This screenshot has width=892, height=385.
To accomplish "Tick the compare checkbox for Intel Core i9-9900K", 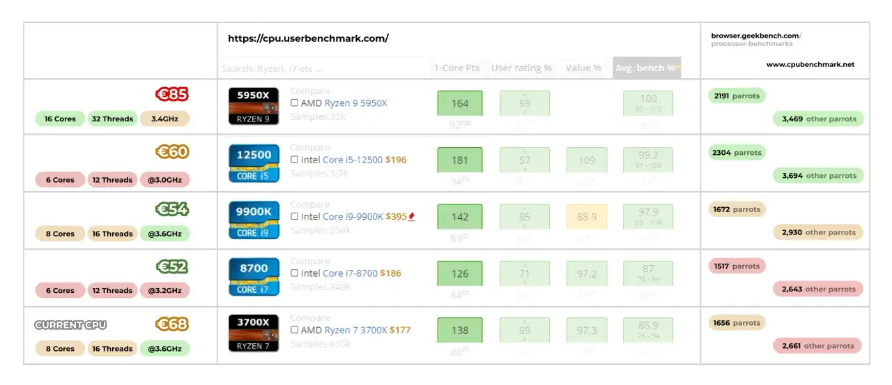I will [x=294, y=217].
